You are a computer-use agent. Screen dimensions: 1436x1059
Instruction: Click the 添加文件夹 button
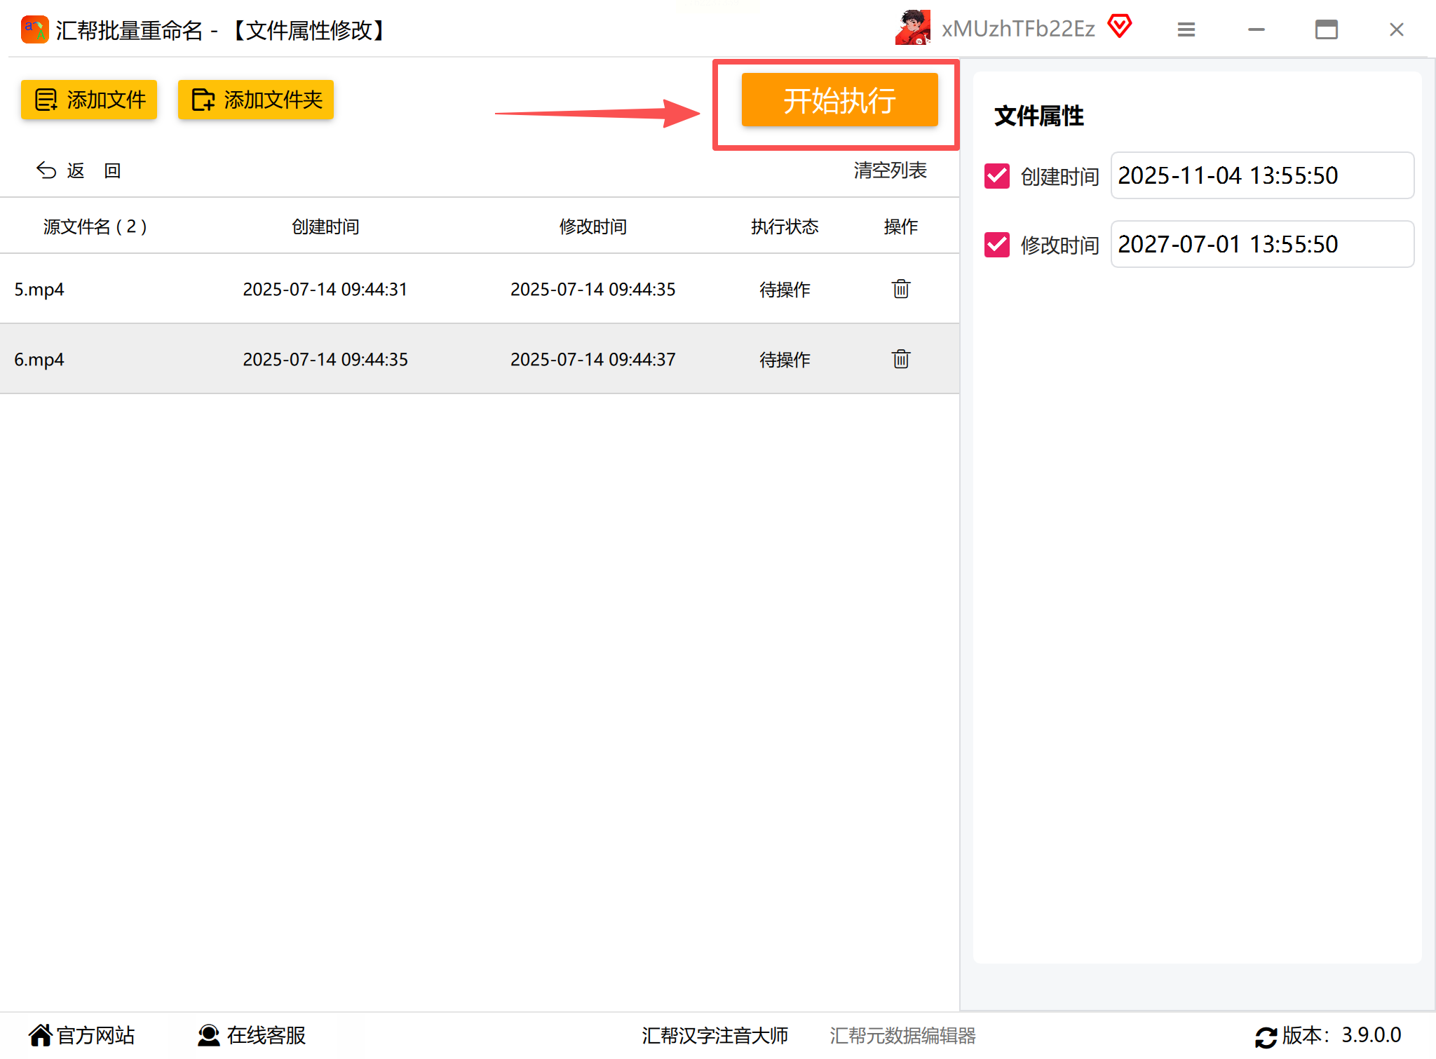(256, 100)
